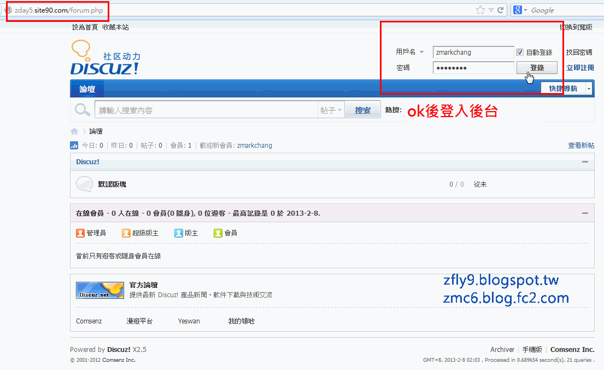Image resolution: width=604 pixels, height=370 pixels.
Task: Click the Discuz! link in Powered by
Action: click(x=119, y=350)
